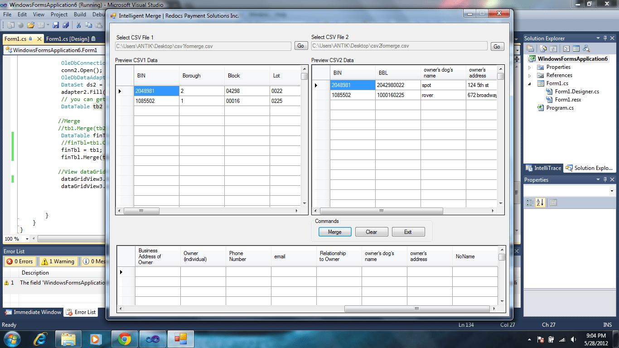The image size is (619, 348).
Task: Paste from clipboard using the Paste icon
Action: coord(98,25)
